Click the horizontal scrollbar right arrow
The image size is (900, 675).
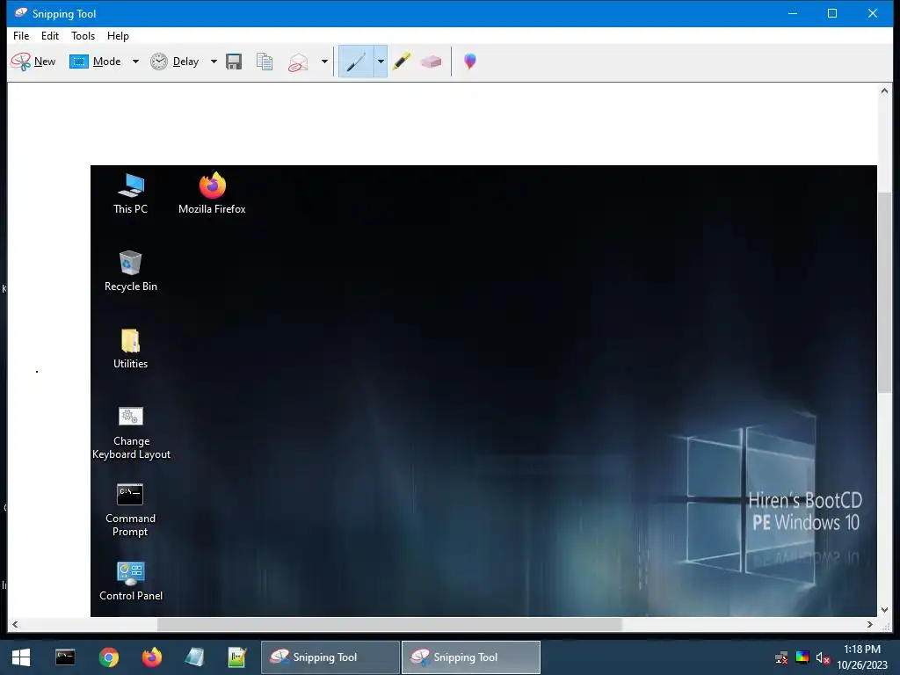tap(870, 625)
